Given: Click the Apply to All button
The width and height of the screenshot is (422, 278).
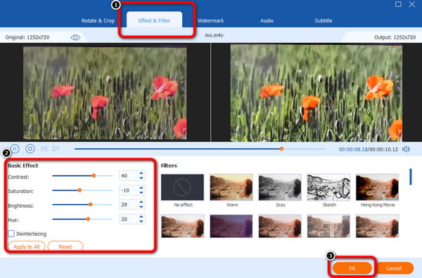Looking at the screenshot, I should [x=27, y=246].
